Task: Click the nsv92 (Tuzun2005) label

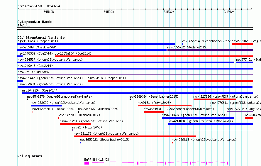Action: point(87,127)
